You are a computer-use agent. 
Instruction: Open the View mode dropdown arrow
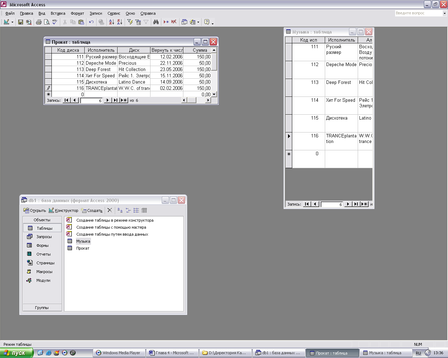pyautogui.click(x=12, y=22)
